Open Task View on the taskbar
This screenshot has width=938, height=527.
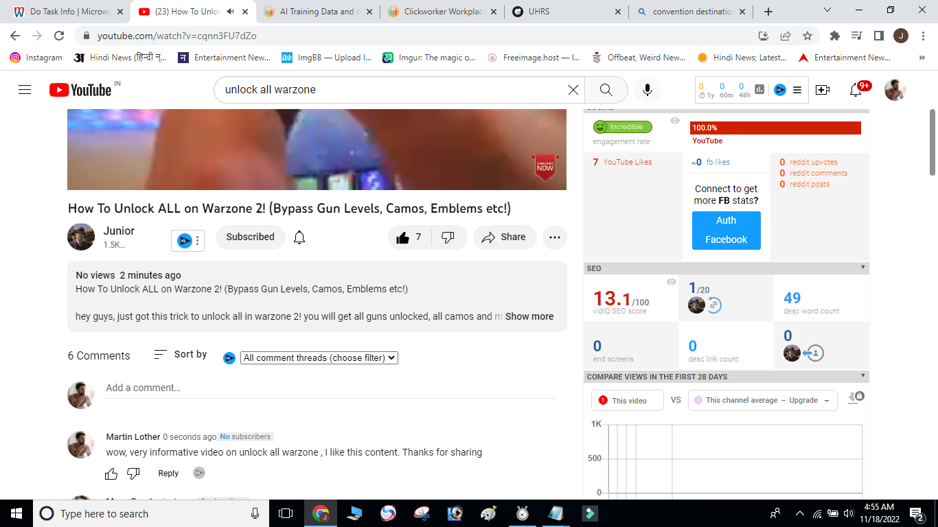286,513
